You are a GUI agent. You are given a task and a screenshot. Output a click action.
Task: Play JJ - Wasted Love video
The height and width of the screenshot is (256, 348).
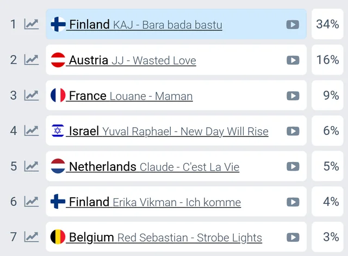click(x=293, y=60)
